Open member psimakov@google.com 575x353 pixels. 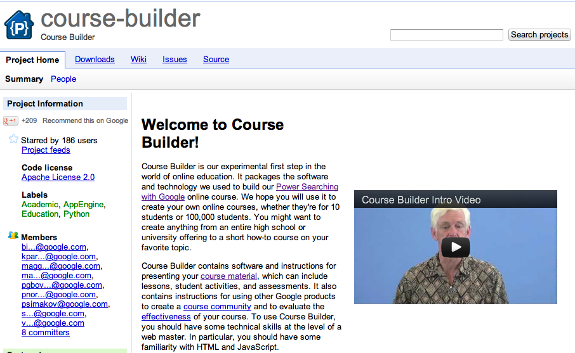click(65, 304)
